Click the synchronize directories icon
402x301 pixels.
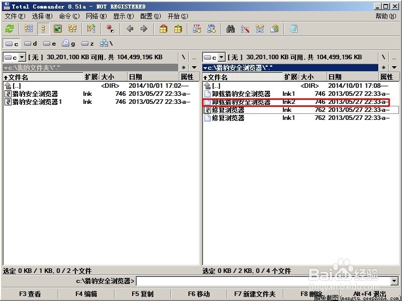(x=260, y=29)
